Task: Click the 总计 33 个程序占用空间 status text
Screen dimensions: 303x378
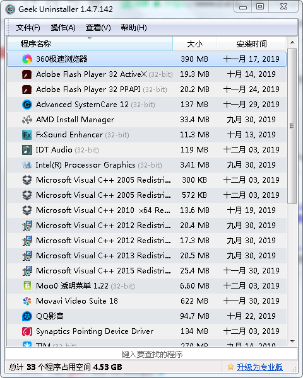Action: [65, 367]
